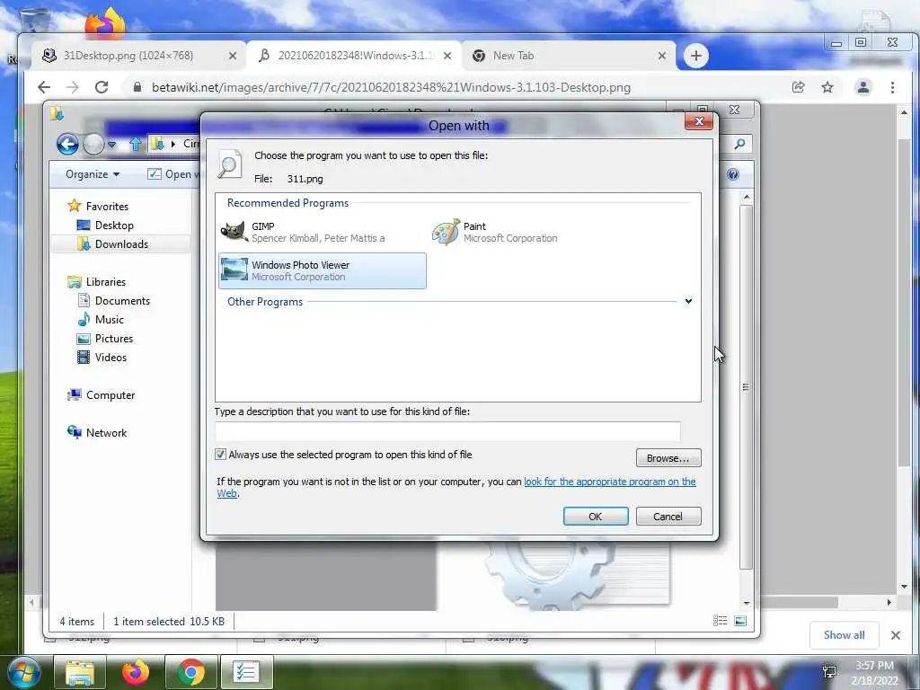Switch Explorer to large thumbnails view icon
Screen dimensions: 920x690
pos(740,621)
